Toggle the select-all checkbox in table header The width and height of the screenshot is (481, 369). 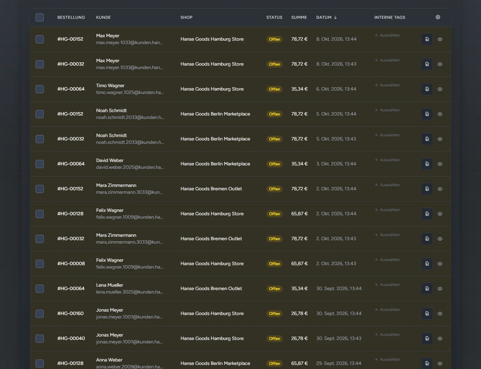[40, 17]
